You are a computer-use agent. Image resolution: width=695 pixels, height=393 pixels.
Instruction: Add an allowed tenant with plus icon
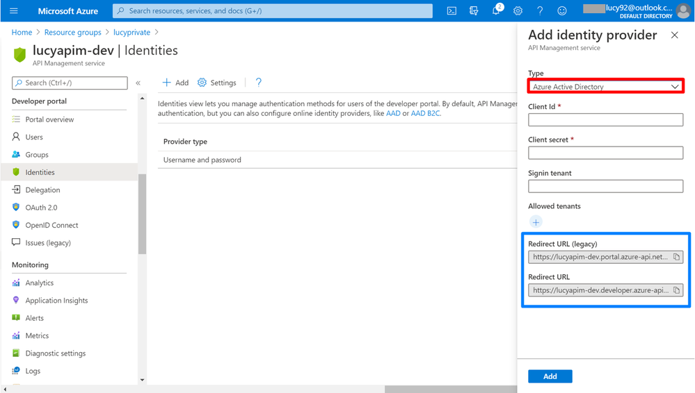click(536, 222)
